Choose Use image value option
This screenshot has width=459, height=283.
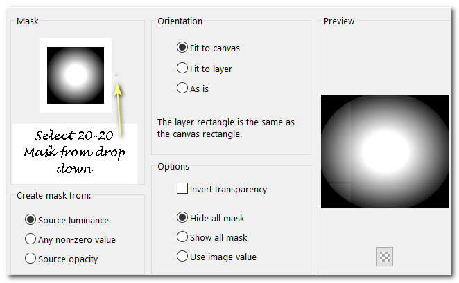click(x=182, y=256)
